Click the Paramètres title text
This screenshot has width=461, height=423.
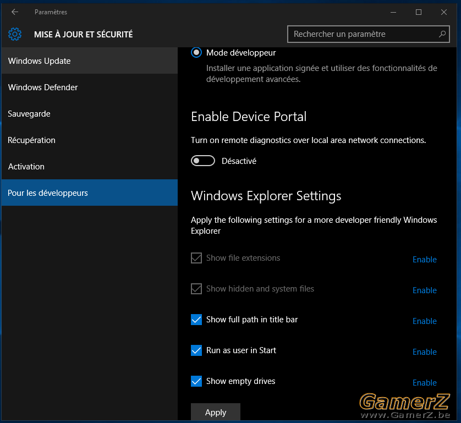(x=51, y=12)
